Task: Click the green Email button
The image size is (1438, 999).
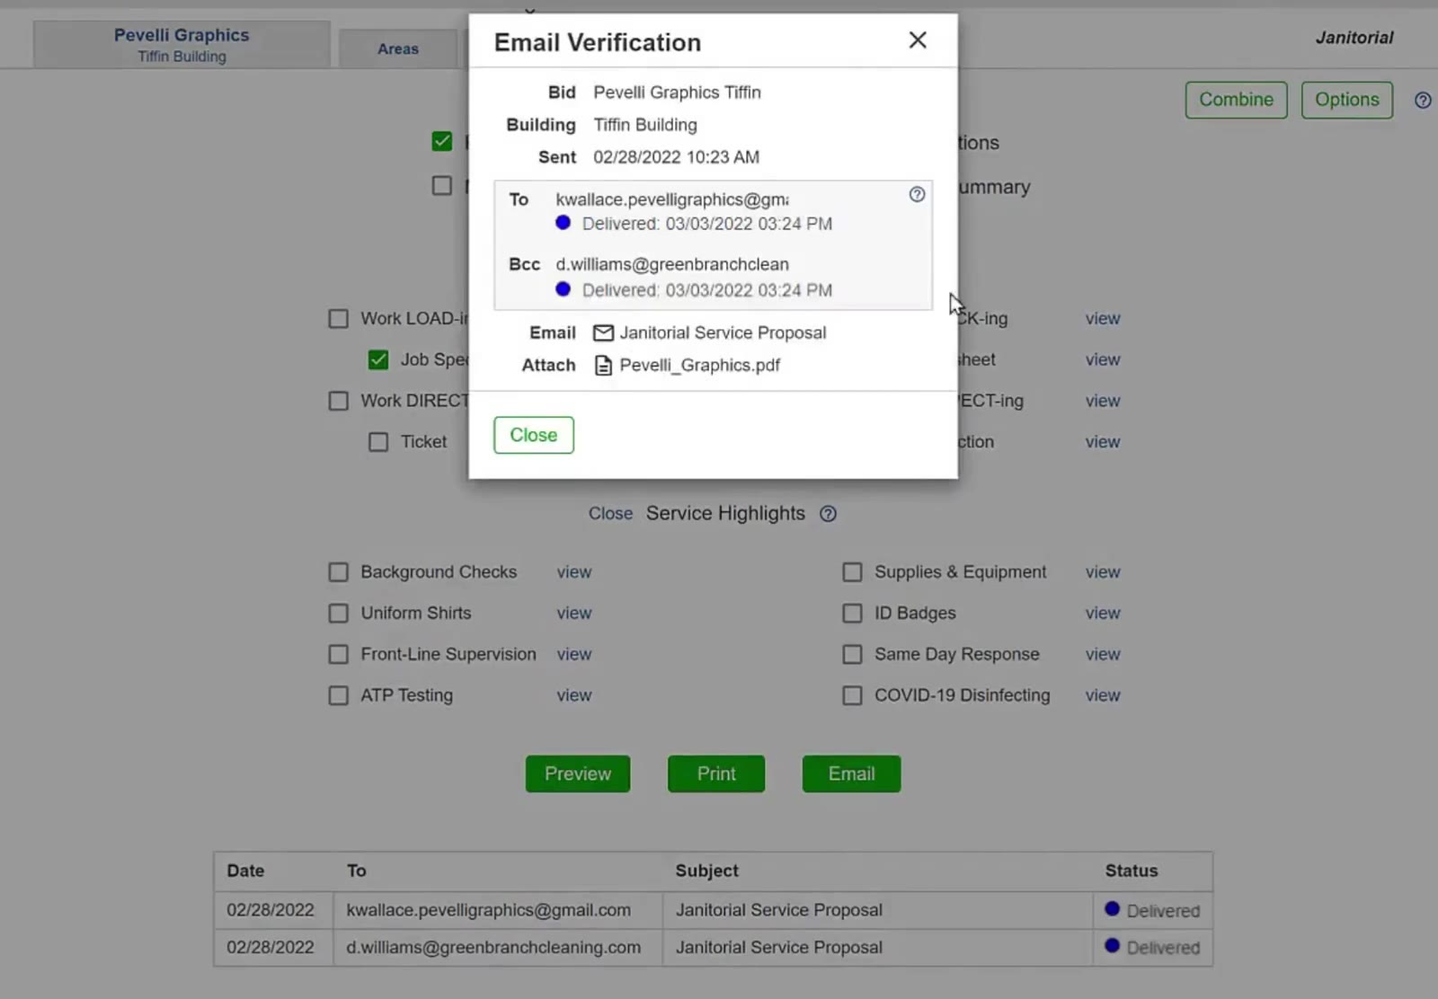Action: pyautogui.click(x=851, y=774)
